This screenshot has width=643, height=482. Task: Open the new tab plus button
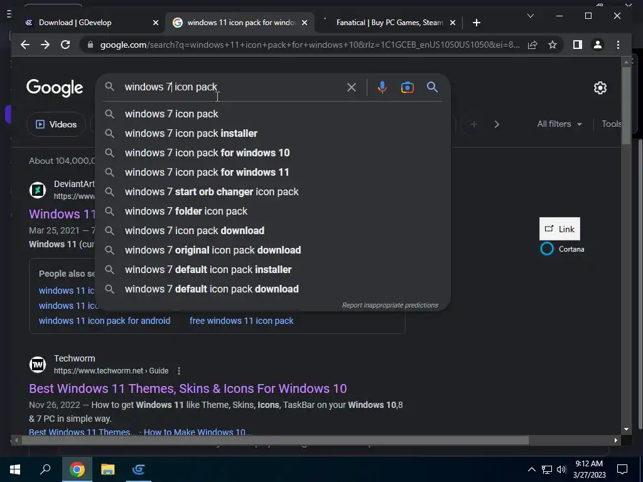pyautogui.click(x=476, y=23)
